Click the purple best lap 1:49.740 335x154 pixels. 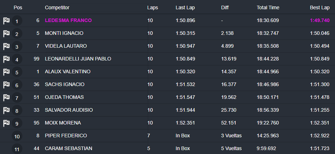click(x=320, y=20)
